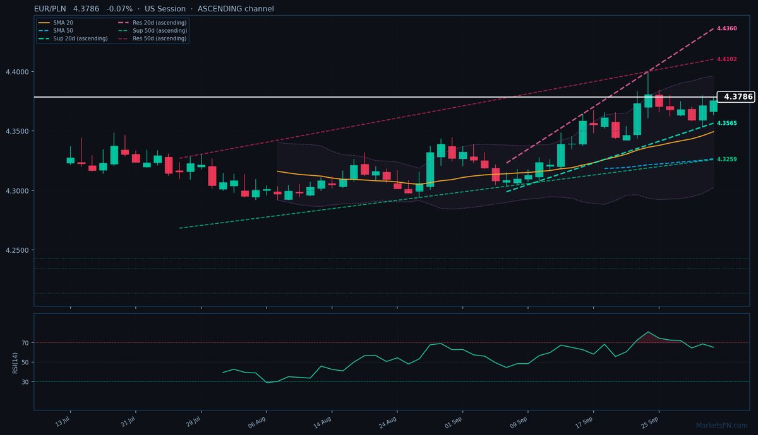Click the 13 Jul date label
Viewport: 758px width, 435px height.
pos(63,422)
